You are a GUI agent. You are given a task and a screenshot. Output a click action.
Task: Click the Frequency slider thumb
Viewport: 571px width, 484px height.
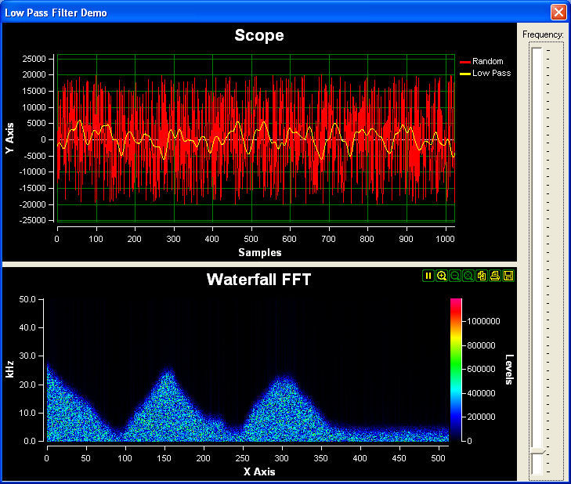tap(537, 452)
